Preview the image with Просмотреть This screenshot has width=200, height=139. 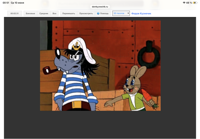pos(86,13)
